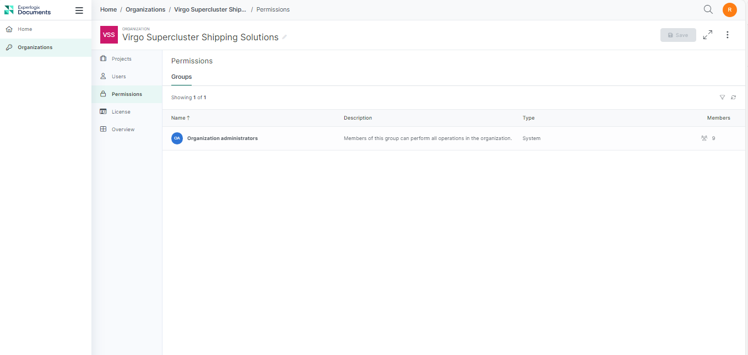Open Home in the left sidebar
Image resolution: width=748 pixels, height=355 pixels.
pos(46,29)
